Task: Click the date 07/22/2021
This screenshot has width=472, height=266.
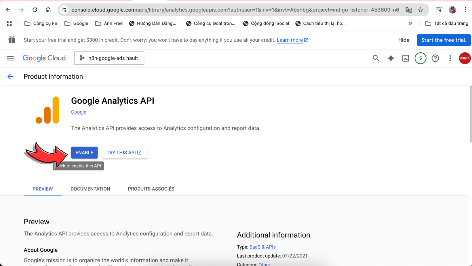Action: [x=295, y=256]
